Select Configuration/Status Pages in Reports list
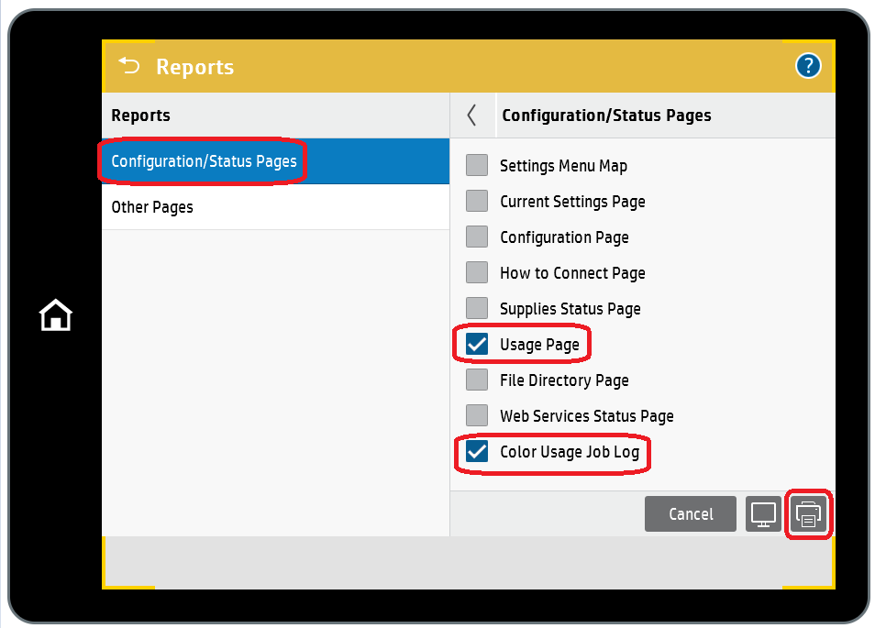 pyautogui.click(x=276, y=161)
